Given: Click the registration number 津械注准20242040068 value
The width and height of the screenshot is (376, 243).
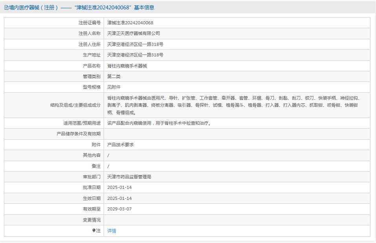Looking at the screenshot, I should tap(131, 23).
